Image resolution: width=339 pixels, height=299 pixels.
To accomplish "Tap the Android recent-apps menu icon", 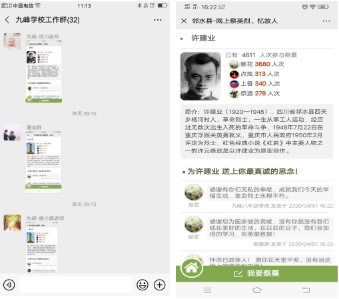I will (x=207, y=290).
